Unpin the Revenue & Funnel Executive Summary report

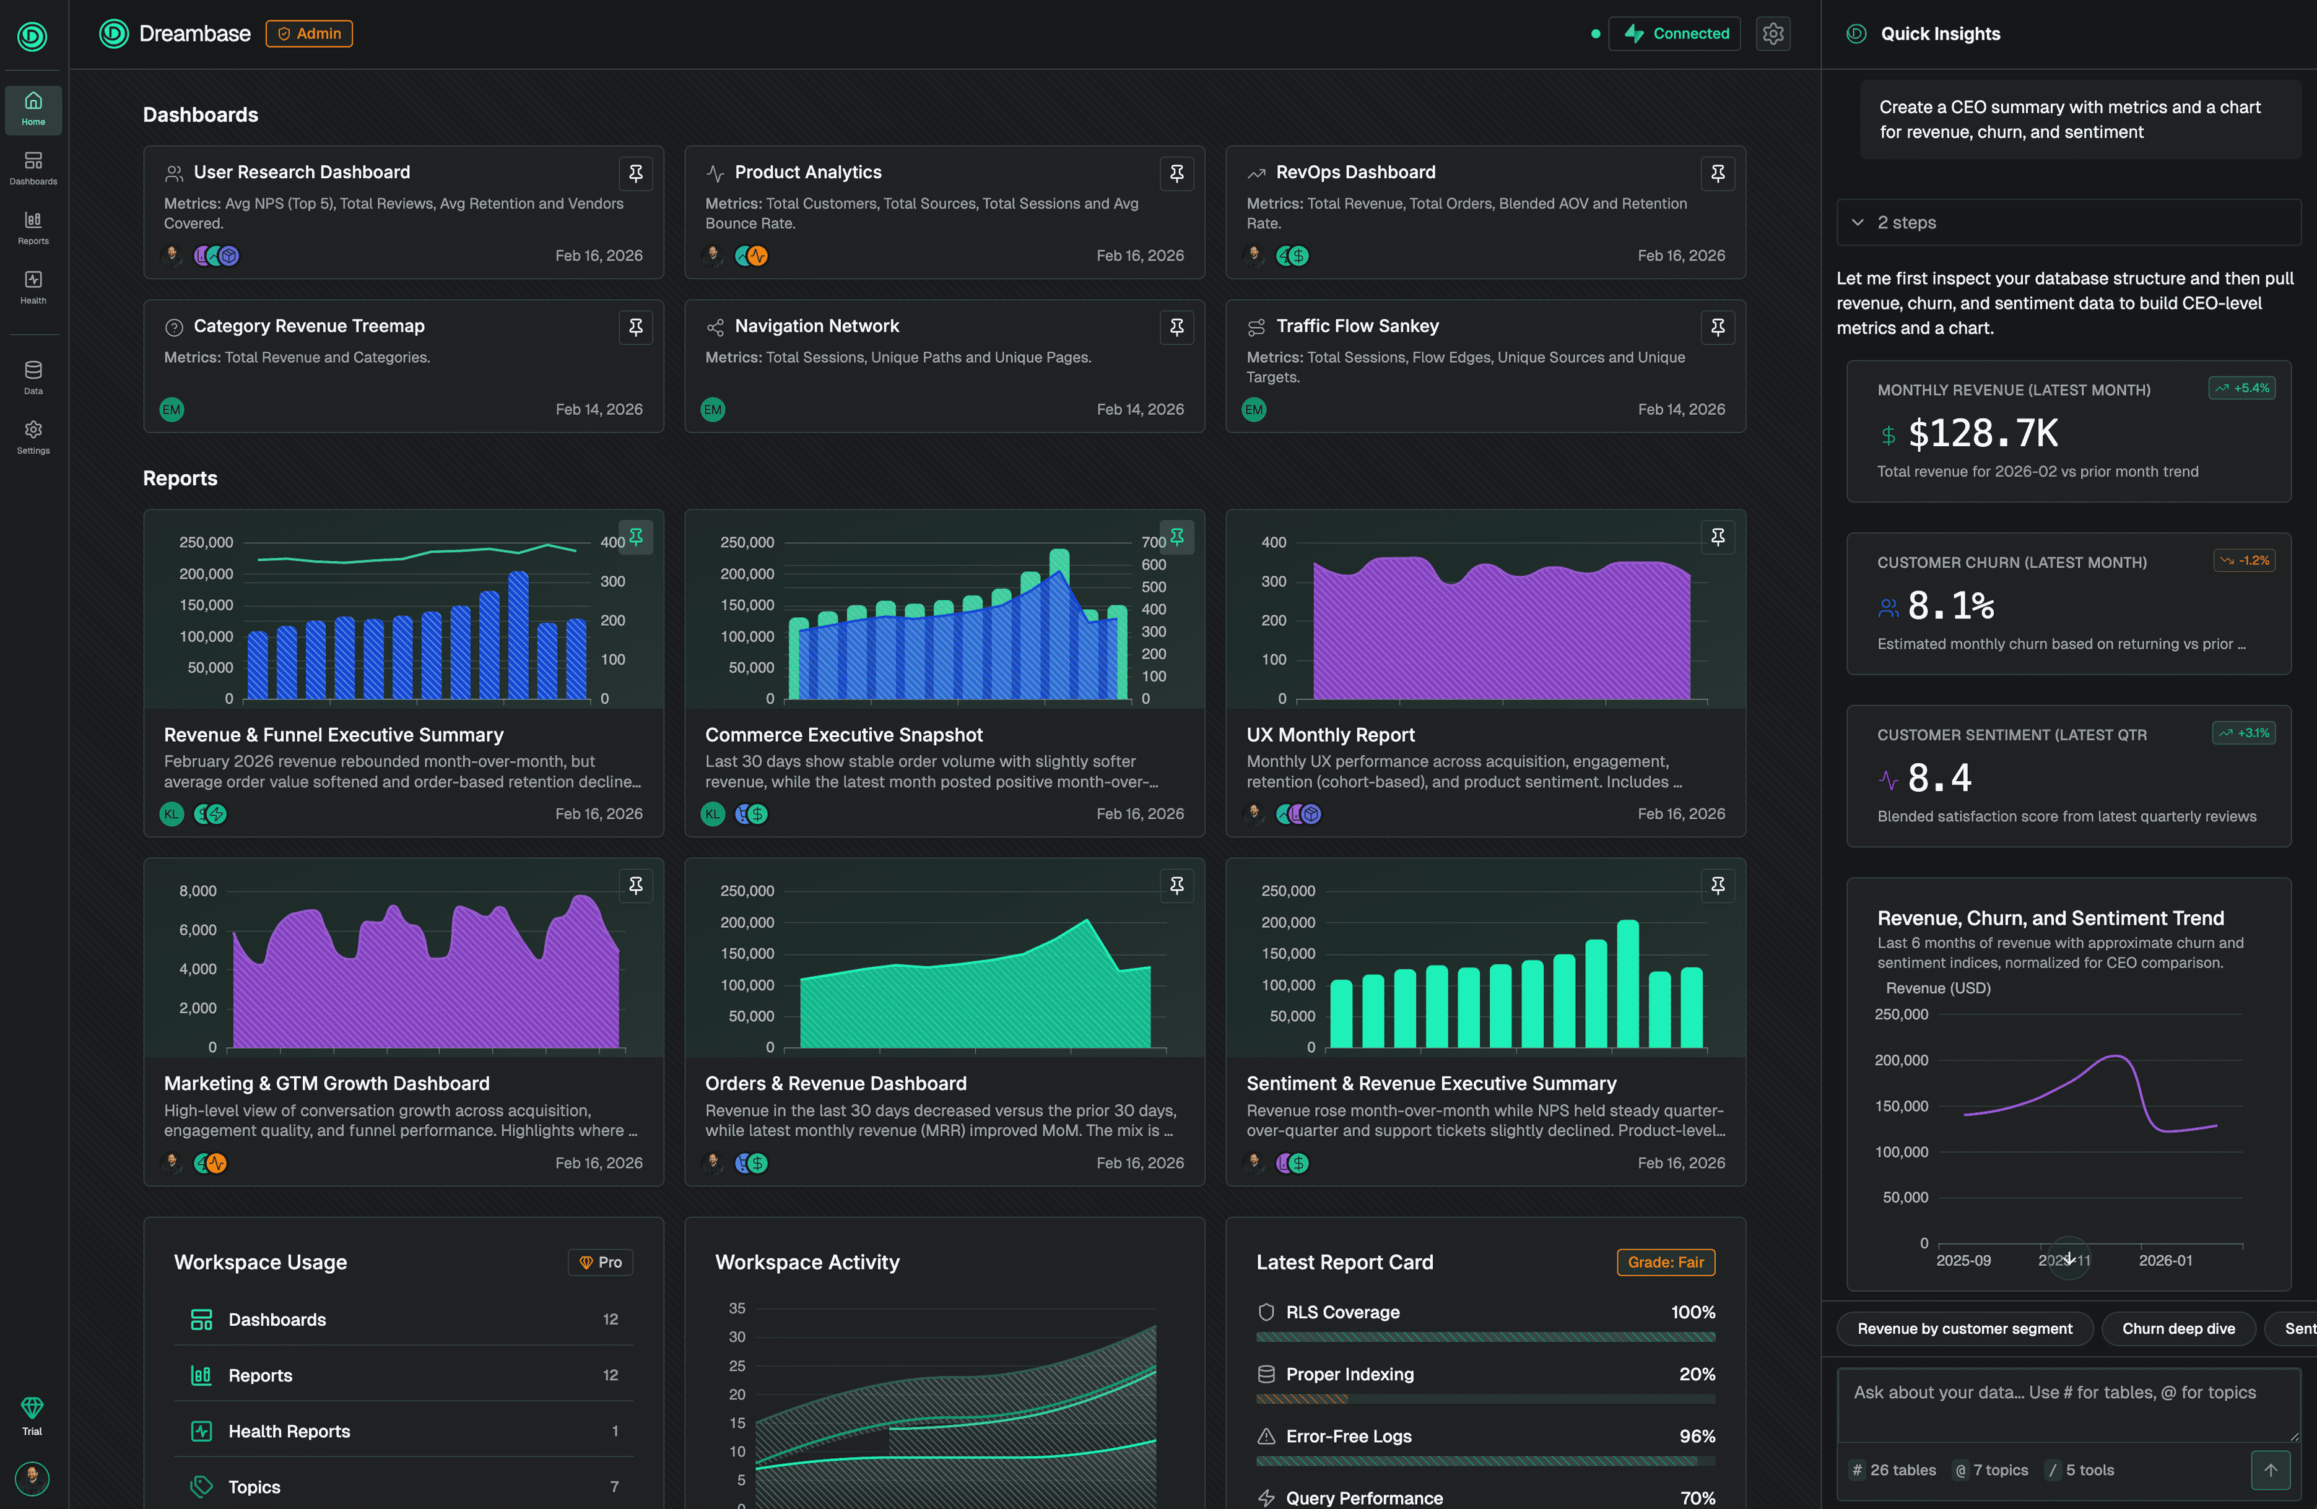tap(636, 536)
